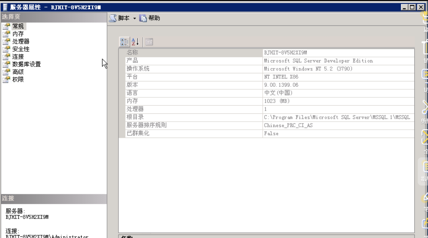Click the server properties title bar icon

[x=5, y=7]
